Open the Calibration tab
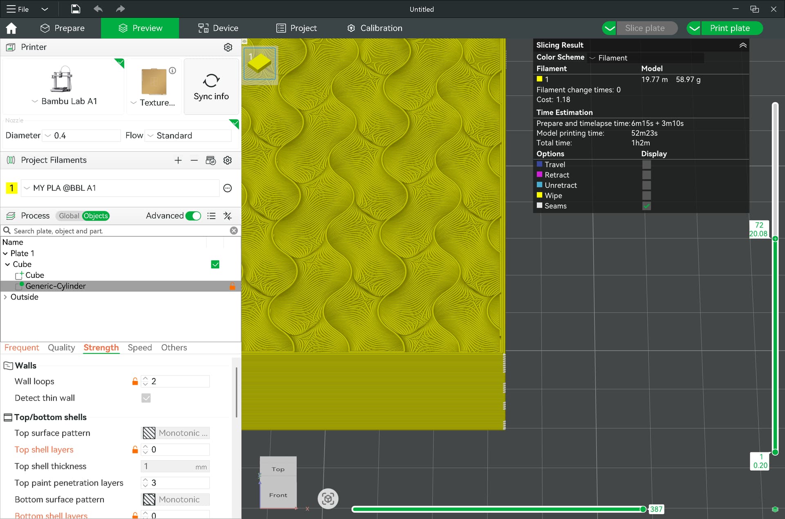Screen dimensions: 785x519 [375, 28]
